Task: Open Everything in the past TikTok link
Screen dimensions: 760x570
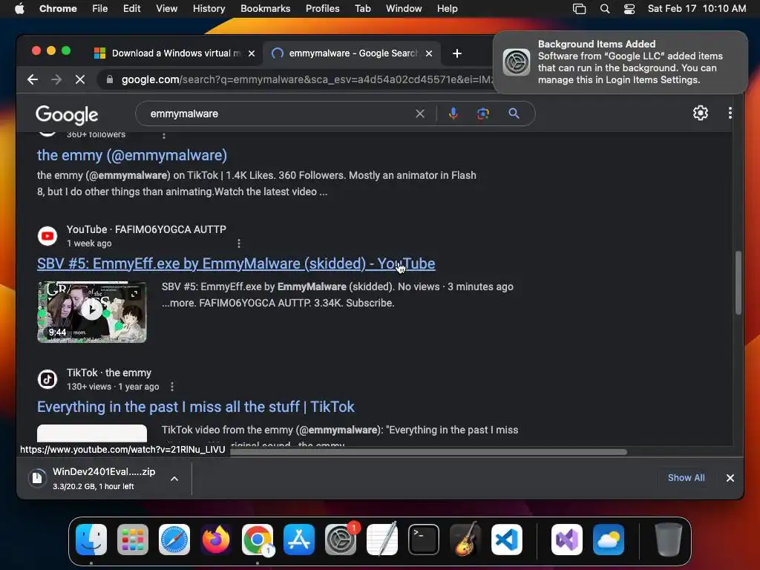Action: 196,407
